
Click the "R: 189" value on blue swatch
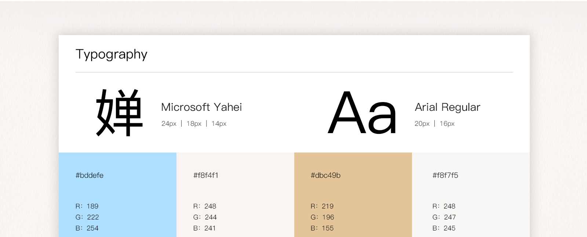pos(87,206)
